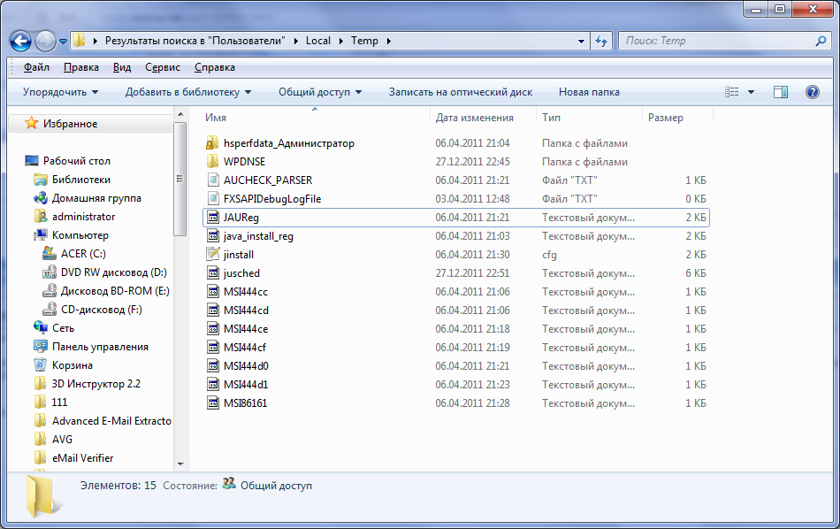840x529 pixels.
Task: Toggle the preview pane icon
Action: tap(781, 92)
